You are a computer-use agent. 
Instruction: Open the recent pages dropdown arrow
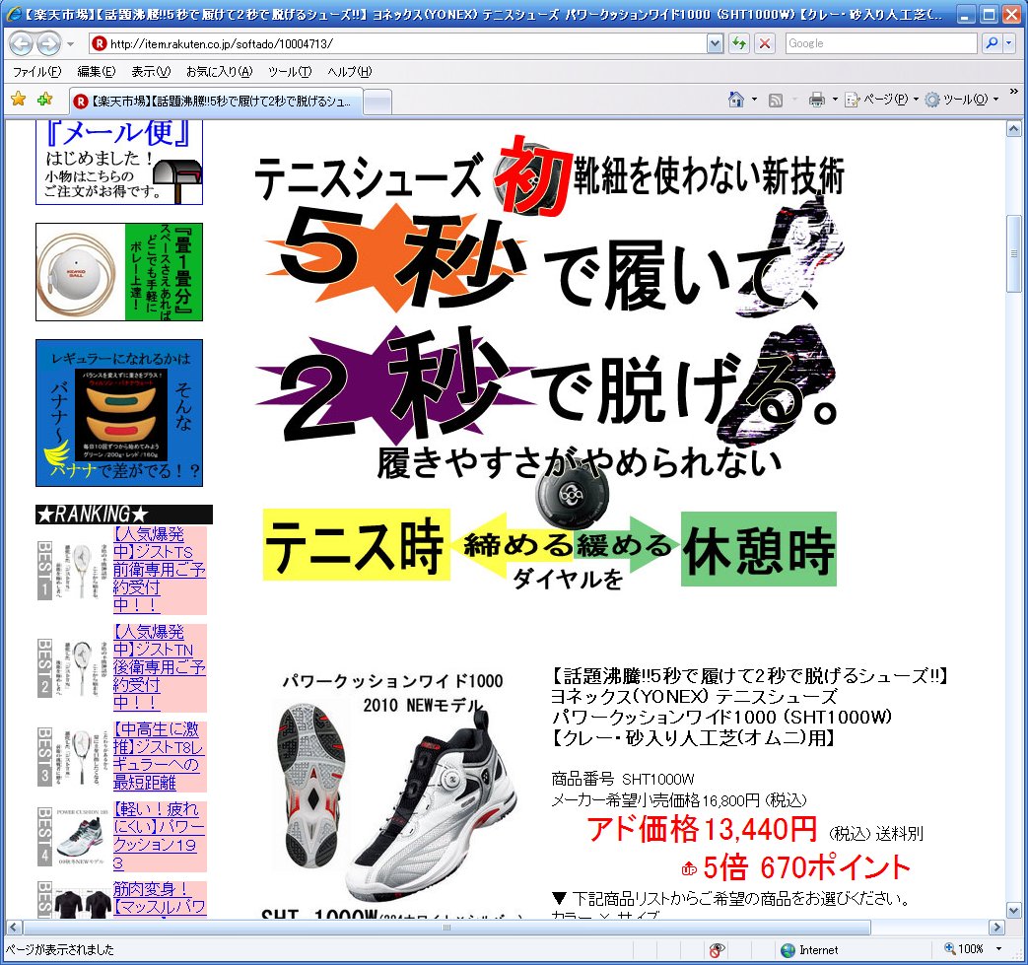(x=70, y=44)
